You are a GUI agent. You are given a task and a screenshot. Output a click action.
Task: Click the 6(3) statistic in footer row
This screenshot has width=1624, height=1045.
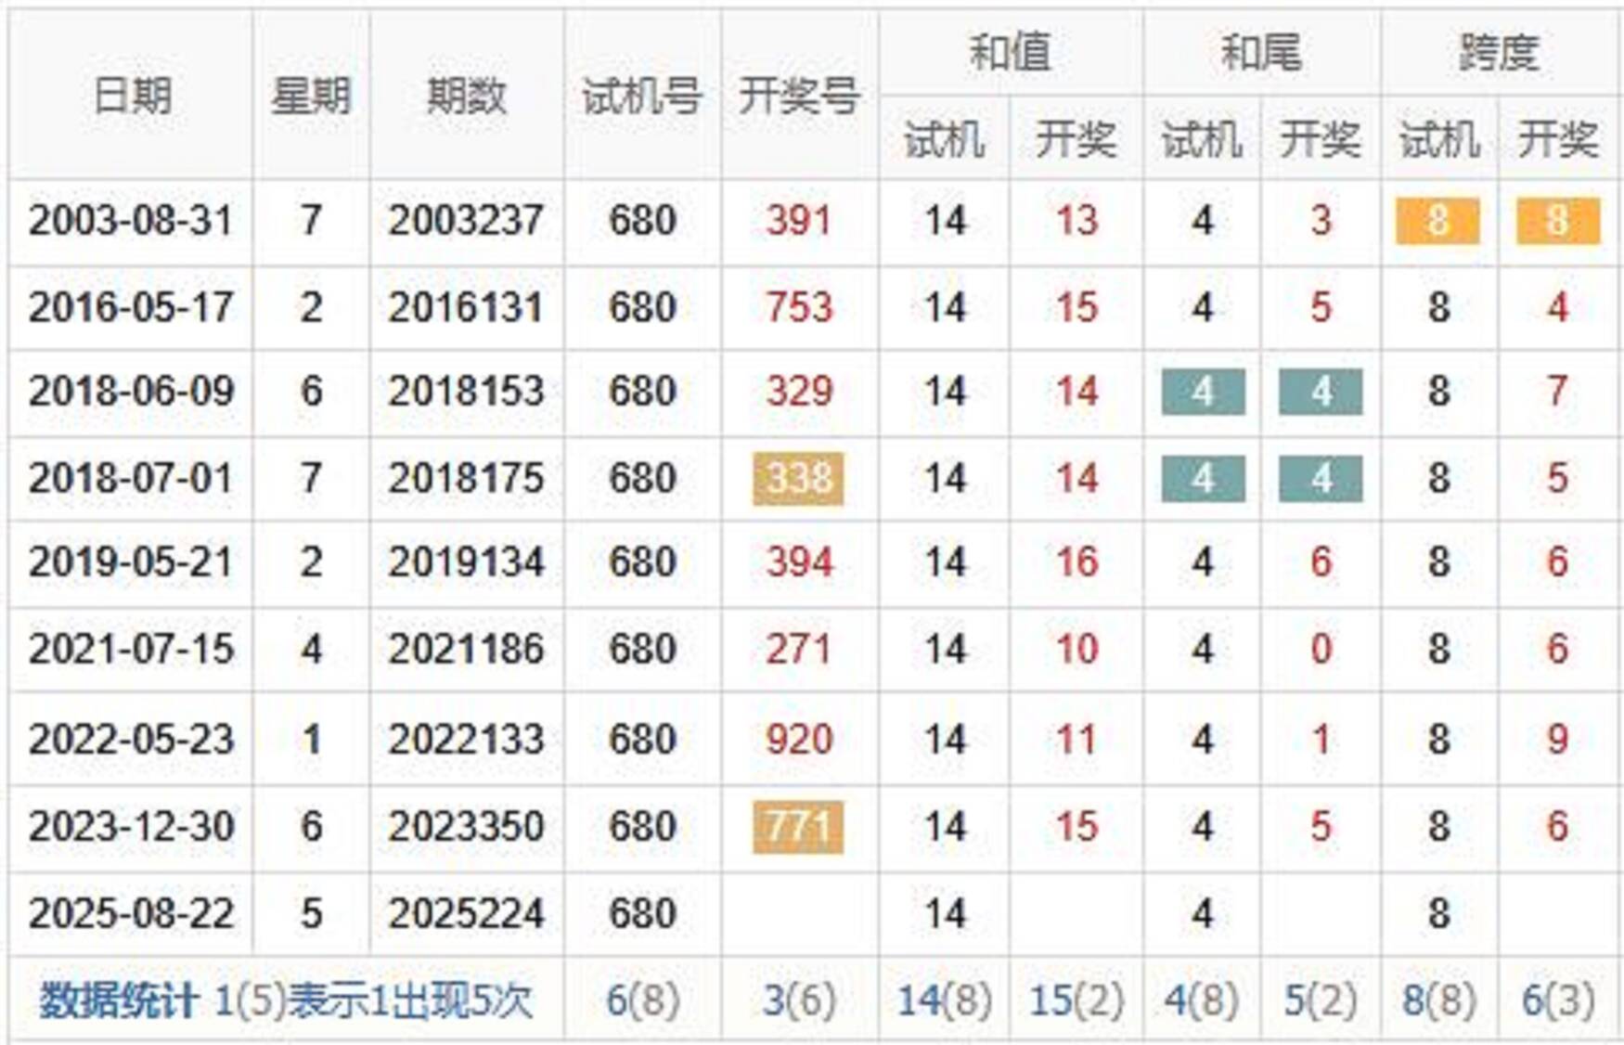pyautogui.click(x=1557, y=1000)
